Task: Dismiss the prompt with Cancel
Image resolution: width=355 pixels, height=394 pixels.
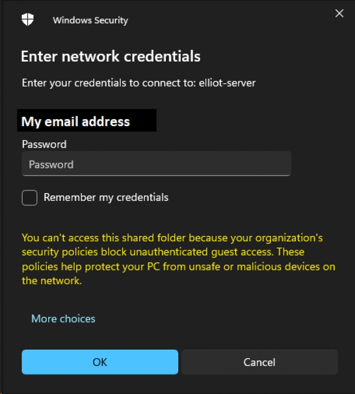Action: click(x=259, y=362)
